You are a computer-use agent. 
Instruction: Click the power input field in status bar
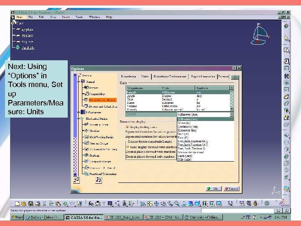[x=237, y=211]
